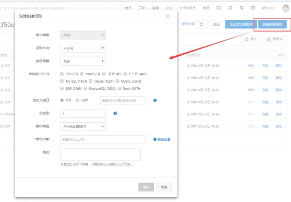Viewport: 291px width, 202px height.
Task: Click 克隆 for the rule created 16:58
Action: [265, 78]
